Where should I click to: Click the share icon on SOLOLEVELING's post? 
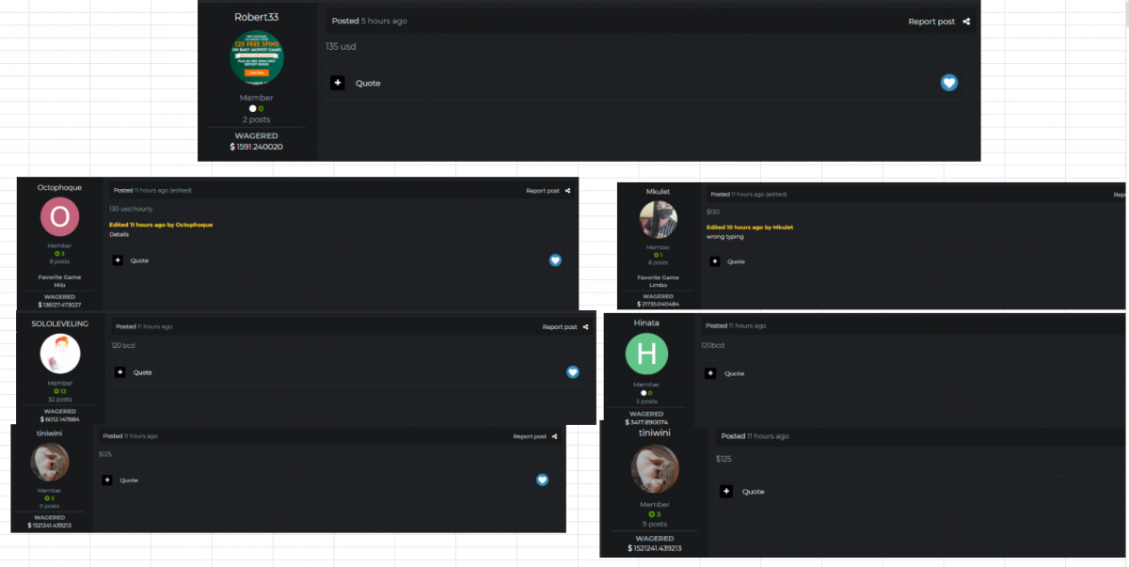point(585,327)
